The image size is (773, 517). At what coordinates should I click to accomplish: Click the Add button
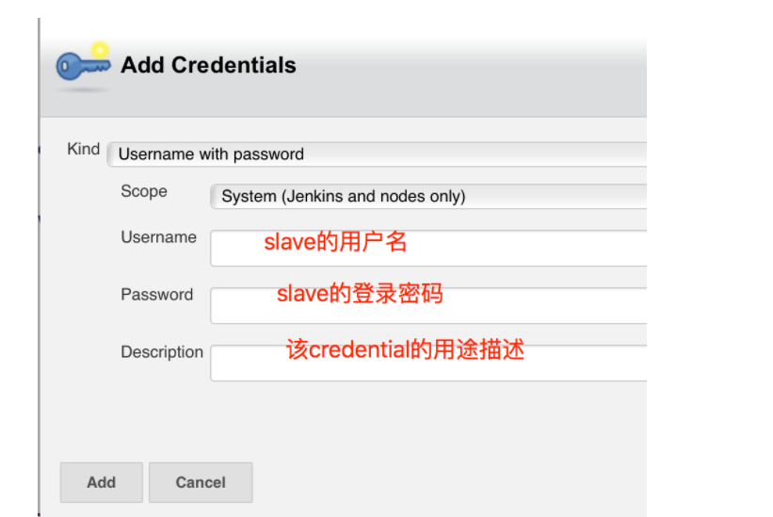click(102, 482)
